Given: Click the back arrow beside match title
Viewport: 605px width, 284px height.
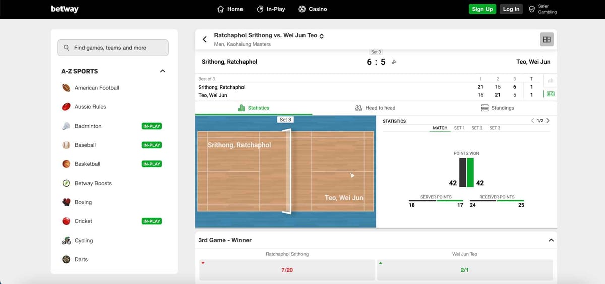Looking at the screenshot, I should 205,39.
